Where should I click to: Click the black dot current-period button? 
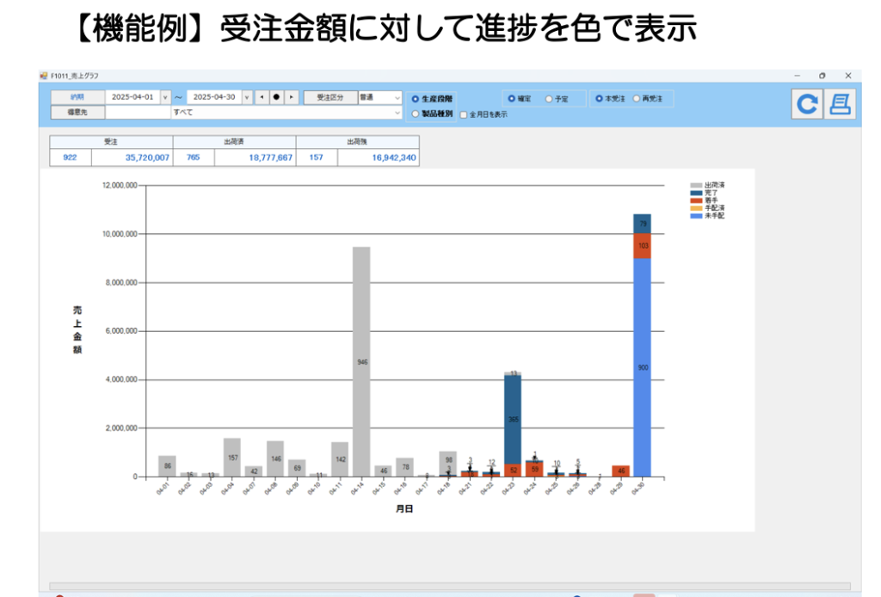(x=276, y=97)
